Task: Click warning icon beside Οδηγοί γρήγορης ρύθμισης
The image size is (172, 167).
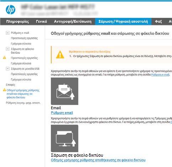Action: (4, 90)
